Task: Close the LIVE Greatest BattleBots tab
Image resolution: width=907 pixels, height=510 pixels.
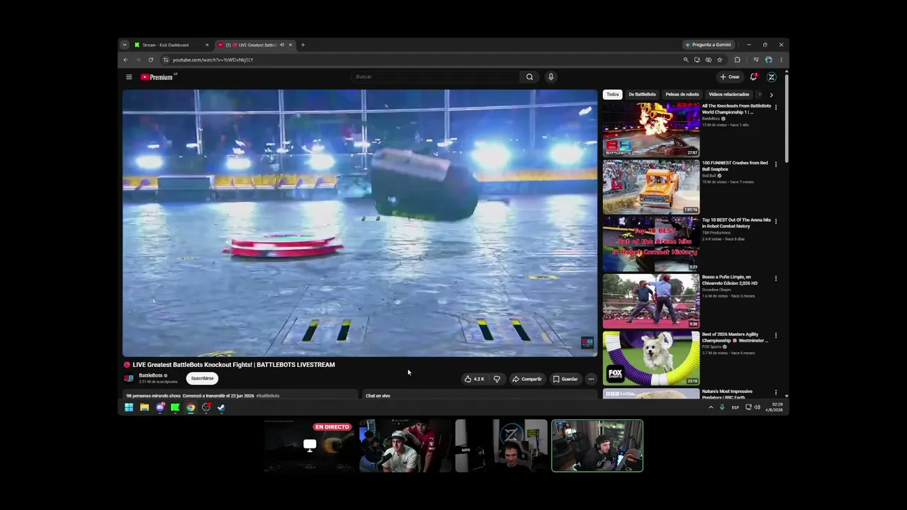Action: click(x=290, y=45)
